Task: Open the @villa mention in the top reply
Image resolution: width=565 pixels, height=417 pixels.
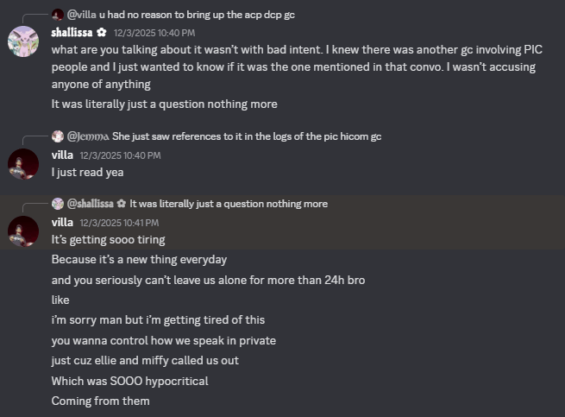Action: (82, 15)
